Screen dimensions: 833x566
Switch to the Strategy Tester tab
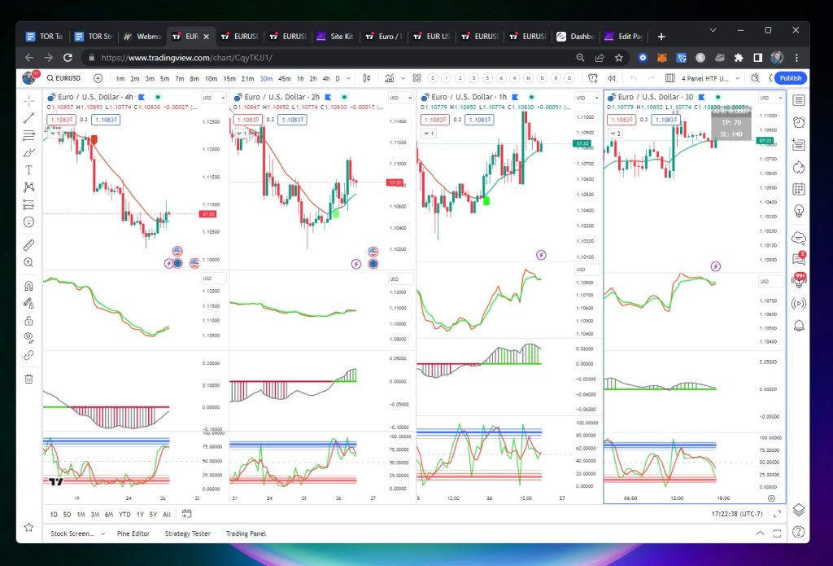[x=188, y=534]
